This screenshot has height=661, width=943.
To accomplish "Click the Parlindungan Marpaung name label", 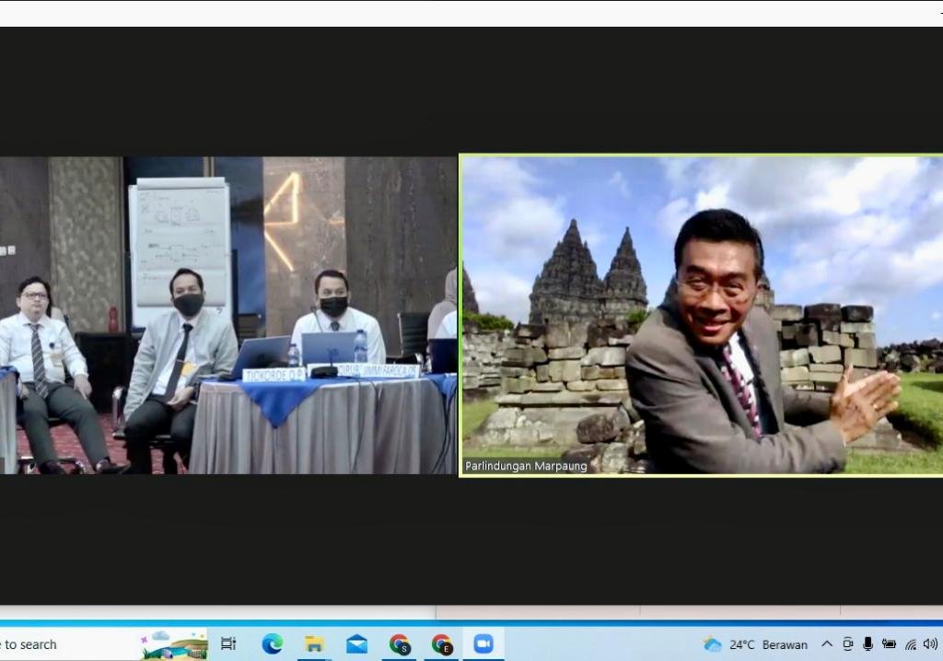I will pyautogui.click(x=526, y=466).
